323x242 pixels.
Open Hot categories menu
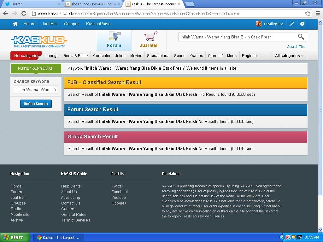point(26,56)
